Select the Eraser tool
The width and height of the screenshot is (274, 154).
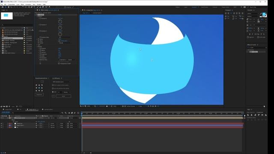(43, 7)
